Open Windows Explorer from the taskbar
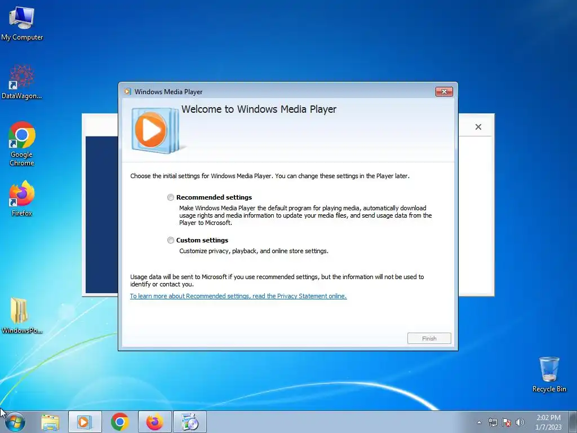This screenshot has width=577, height=433. [x=50, y=422]
